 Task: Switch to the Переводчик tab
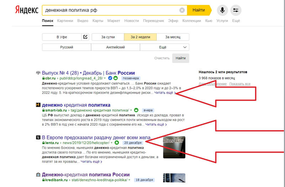[154, 21]
